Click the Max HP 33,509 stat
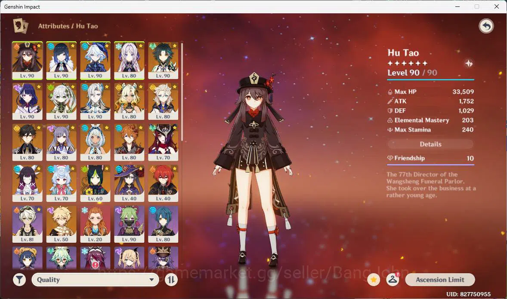This screenshot has height=299, width=507. pyautogui.click(x=430, y=92)
